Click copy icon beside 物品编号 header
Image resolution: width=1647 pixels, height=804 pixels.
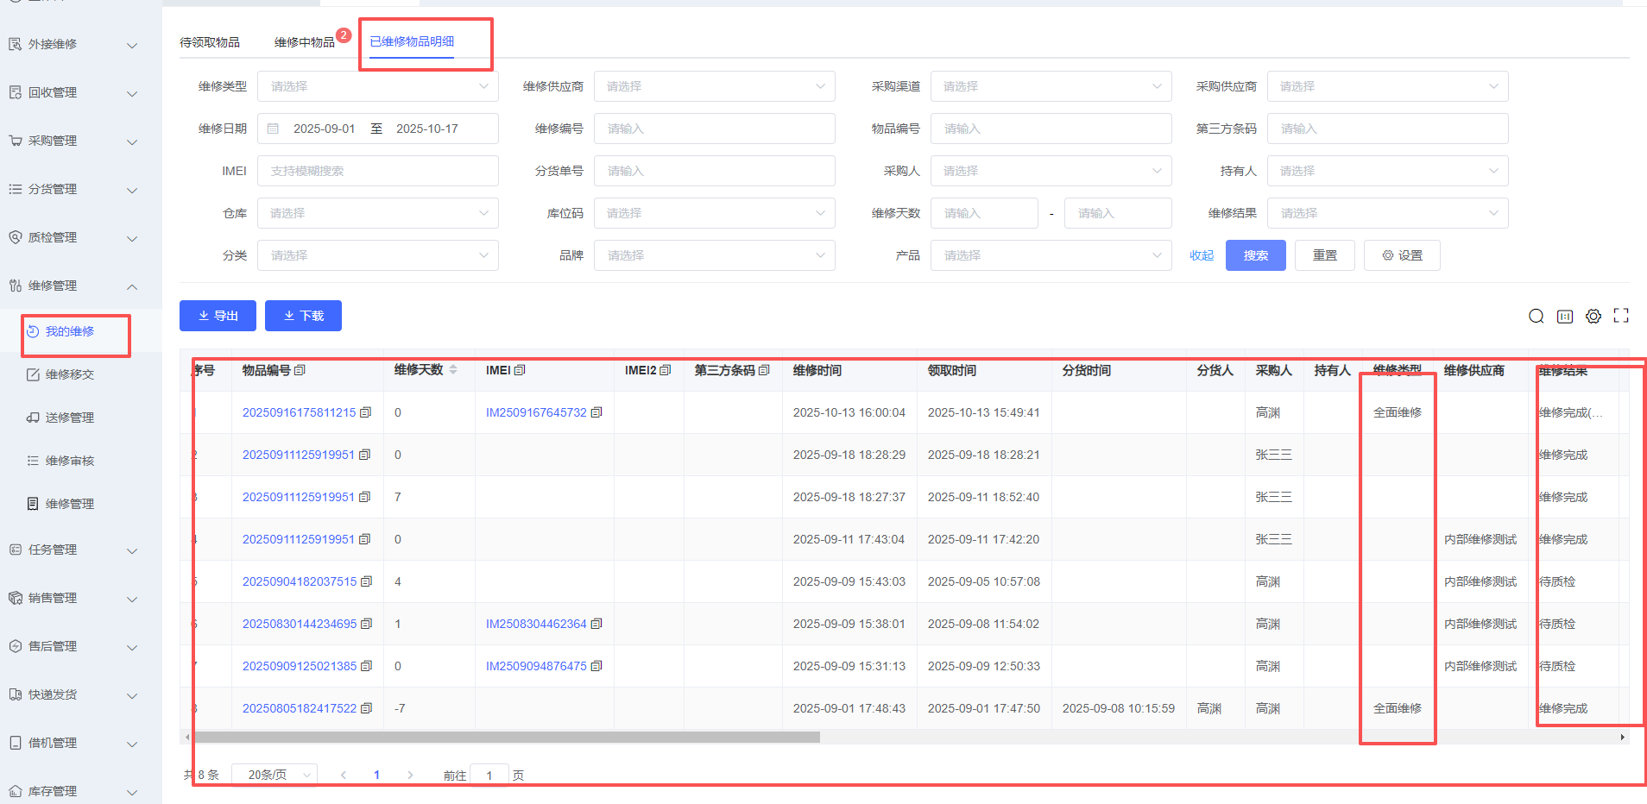tap(300, 370)
